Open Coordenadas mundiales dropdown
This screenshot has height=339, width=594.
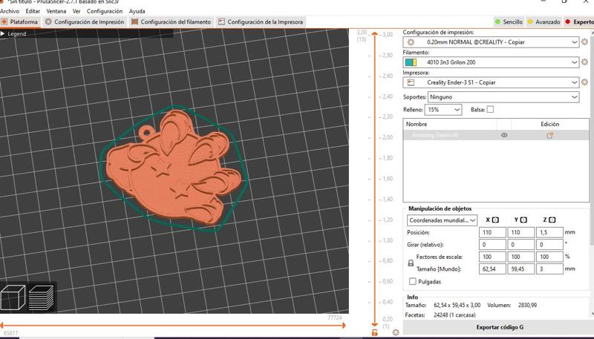pyautogui.click(x=442, y=220)
